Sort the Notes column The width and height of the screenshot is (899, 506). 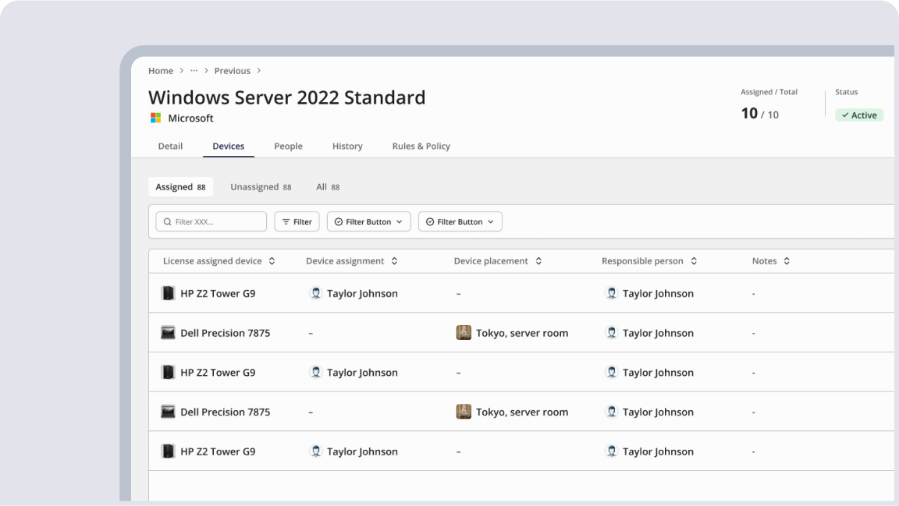(787, 260)
